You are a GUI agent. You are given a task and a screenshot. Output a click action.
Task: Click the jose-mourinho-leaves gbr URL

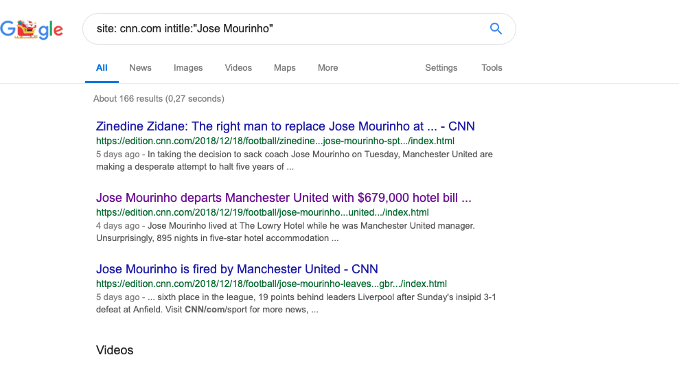pos(271,284)
